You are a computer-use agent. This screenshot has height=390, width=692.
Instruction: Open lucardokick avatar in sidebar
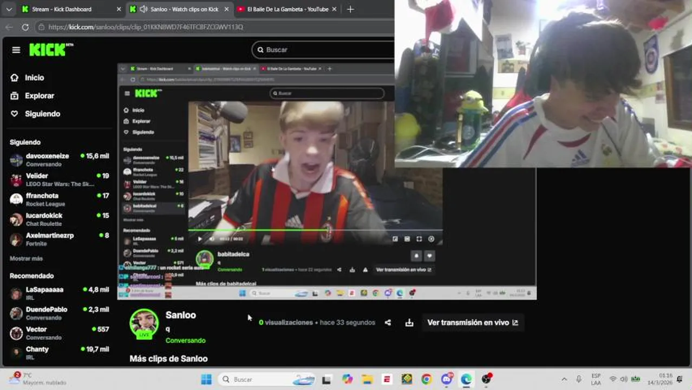pos(16,219)
